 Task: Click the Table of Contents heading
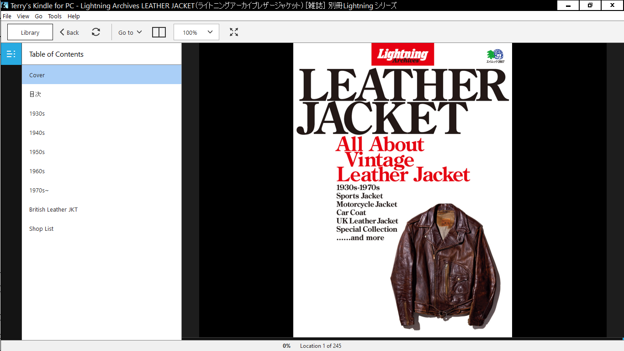pos(56,54)
